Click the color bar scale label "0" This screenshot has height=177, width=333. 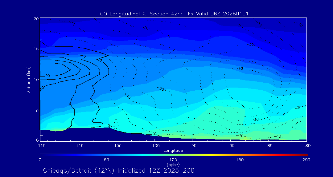point(40,160)
